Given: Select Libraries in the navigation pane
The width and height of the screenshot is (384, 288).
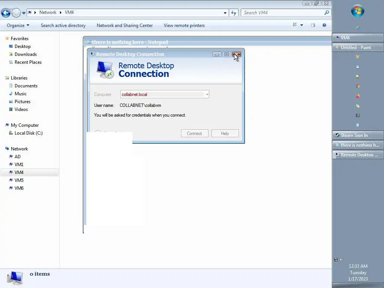Looking at the screenshot, I should click(19, 78).
